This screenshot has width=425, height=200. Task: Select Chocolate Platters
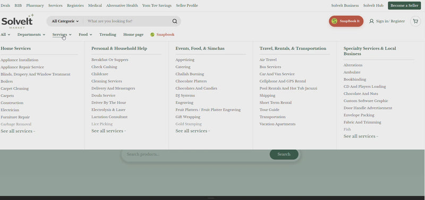pyautogui.click(x=191, y=81)
